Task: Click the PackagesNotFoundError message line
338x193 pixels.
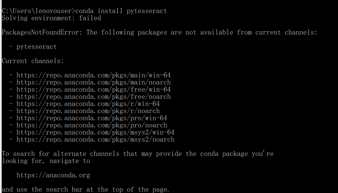Action: pyautogui.click(x=160, y=32)
